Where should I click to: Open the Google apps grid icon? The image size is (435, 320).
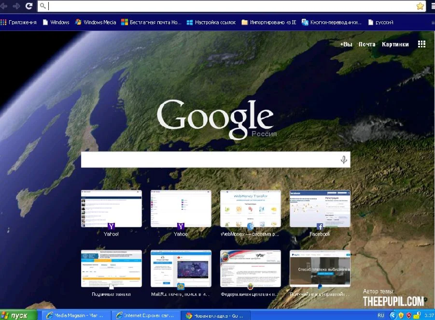pyautogui.click(x=421, y=44)
